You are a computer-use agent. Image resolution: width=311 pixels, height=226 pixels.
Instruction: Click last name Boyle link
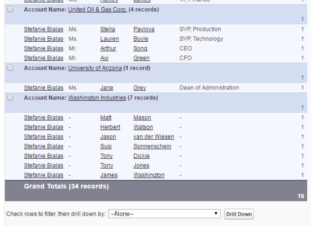141,39
